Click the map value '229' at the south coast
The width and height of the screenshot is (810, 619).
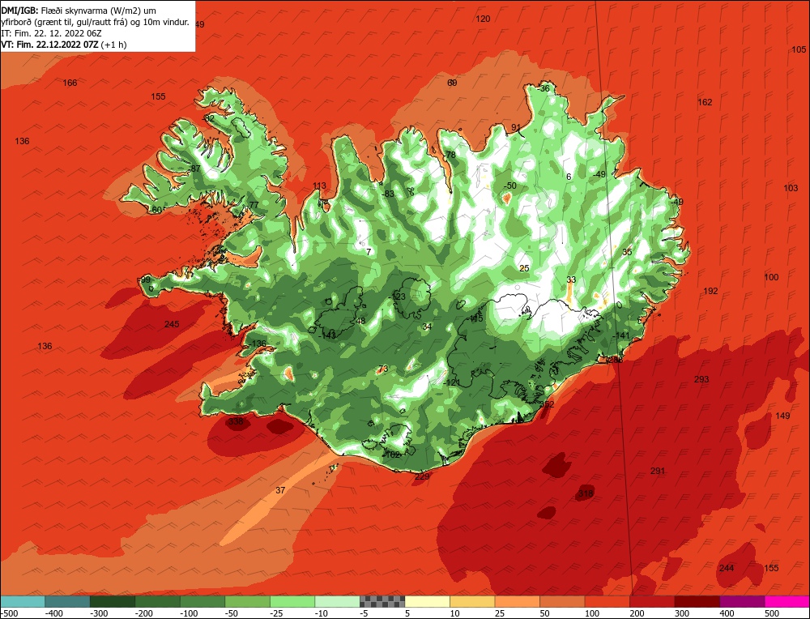click(422, 476)
